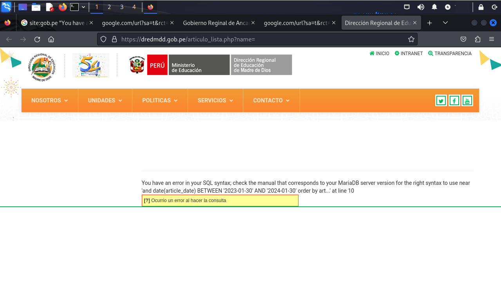Open the TRANSPARENCIA link
The image size is (501, 299).
click(x=450, y=54)
